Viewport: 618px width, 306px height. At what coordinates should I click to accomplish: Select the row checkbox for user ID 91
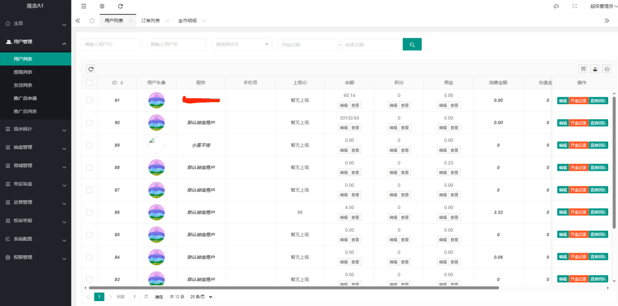tap(89, 100)
